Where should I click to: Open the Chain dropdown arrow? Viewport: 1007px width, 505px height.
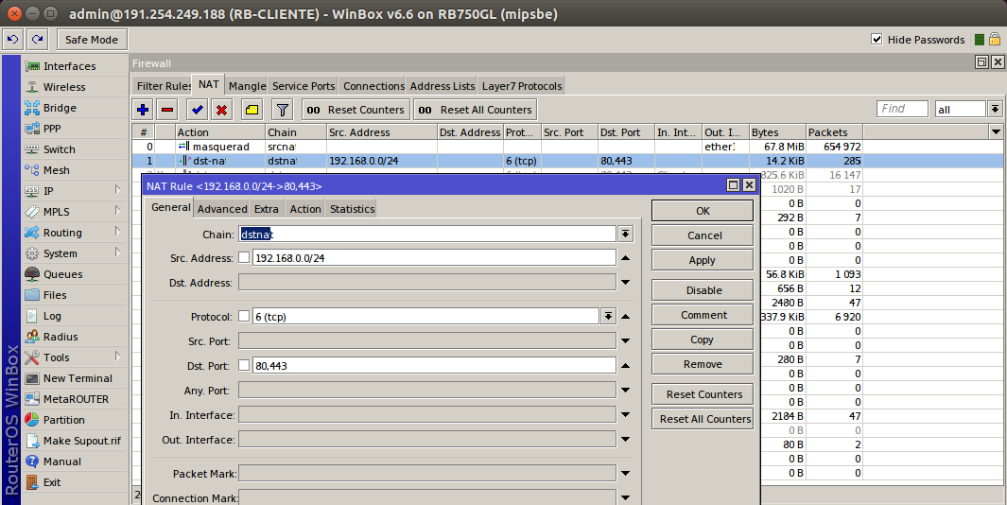[x=626, y=234]
